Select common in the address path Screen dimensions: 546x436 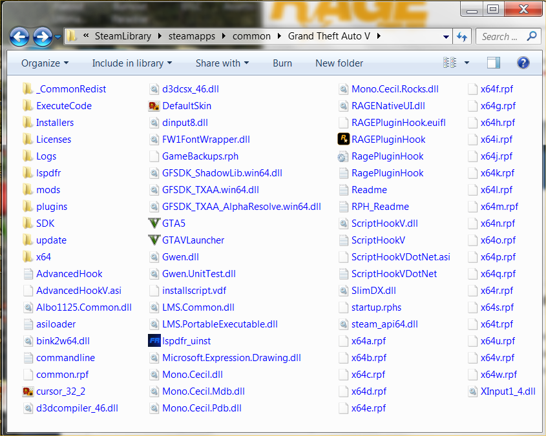click(x=251, y=36)
